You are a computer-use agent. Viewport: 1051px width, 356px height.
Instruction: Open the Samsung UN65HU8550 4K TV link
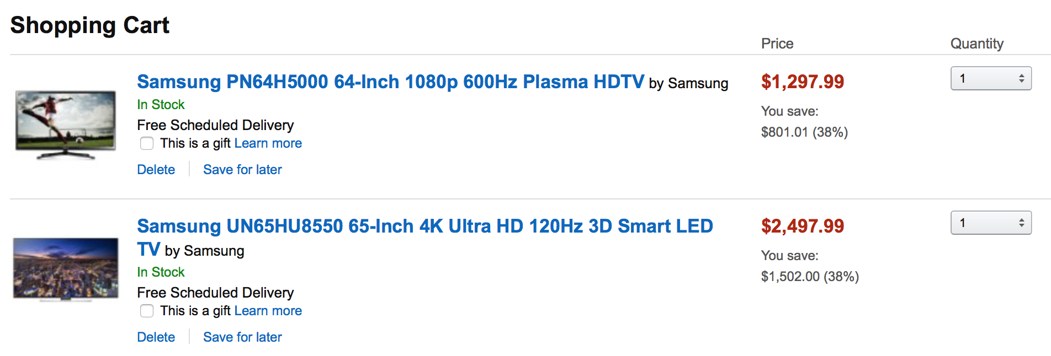[x=424, y=226]
